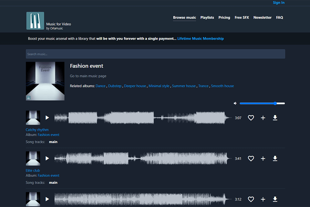Viewport: 310px width, 207px height.
Task: Adjust the volume slider
Action: 274,103
